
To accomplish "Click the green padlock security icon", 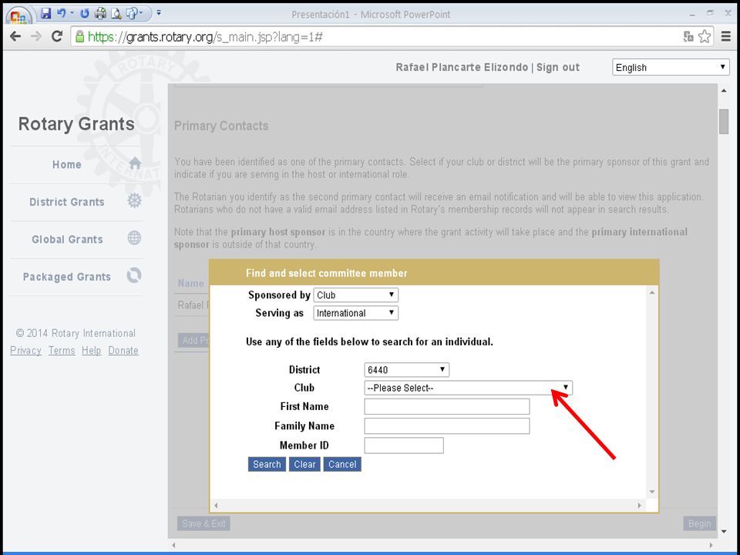I will [79, 36].
